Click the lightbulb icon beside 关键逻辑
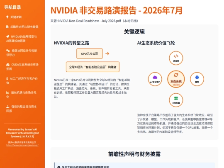Image resolution: width=224 pixels, height=168 pixels. 7,17
